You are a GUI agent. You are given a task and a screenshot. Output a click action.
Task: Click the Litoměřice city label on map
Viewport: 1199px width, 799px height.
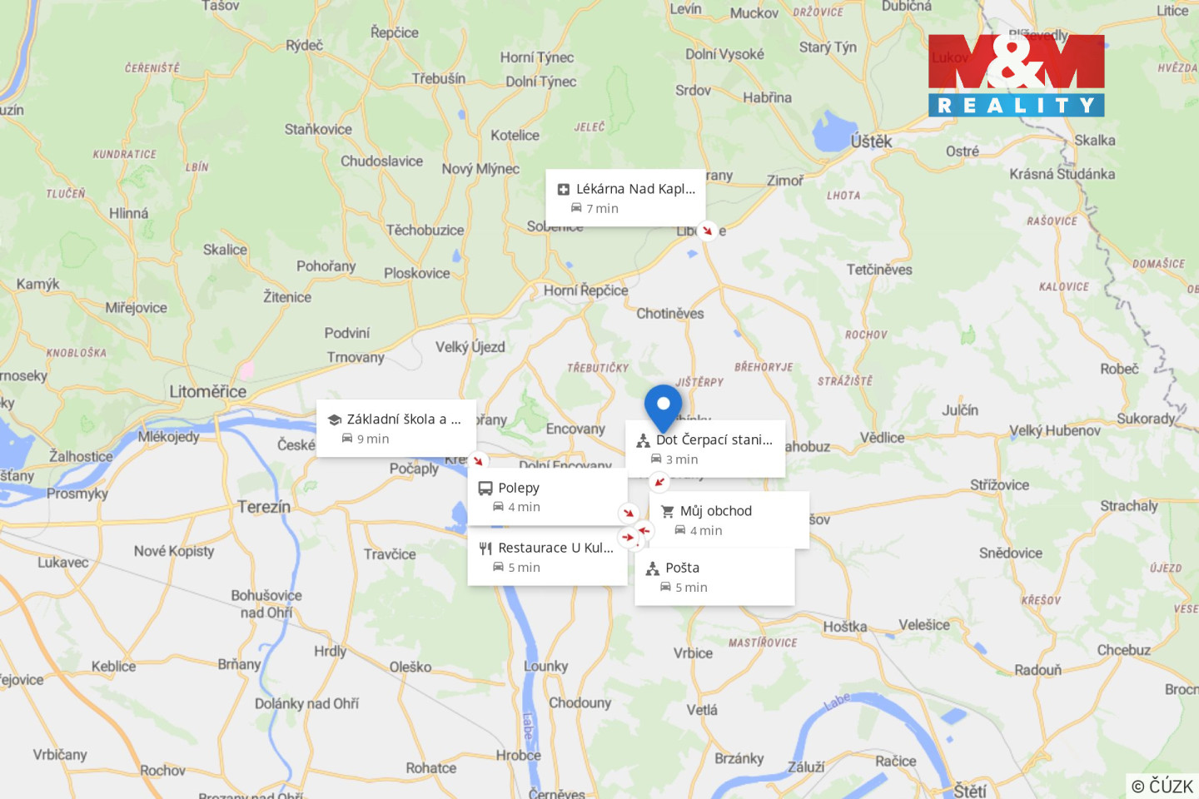207,391
